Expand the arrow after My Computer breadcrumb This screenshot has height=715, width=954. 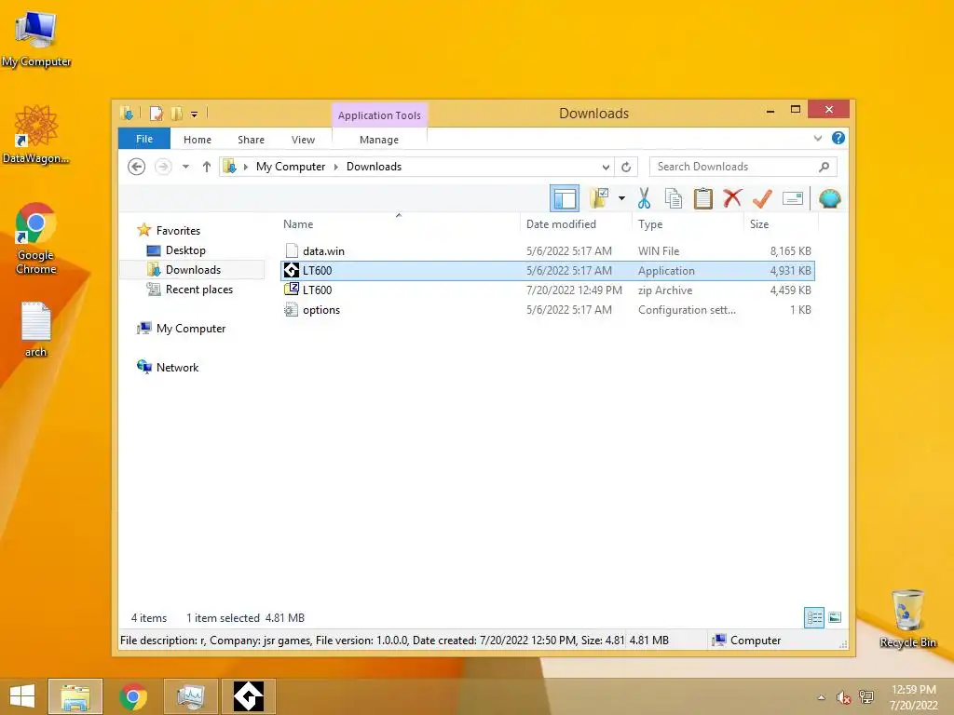pos(335,167)
